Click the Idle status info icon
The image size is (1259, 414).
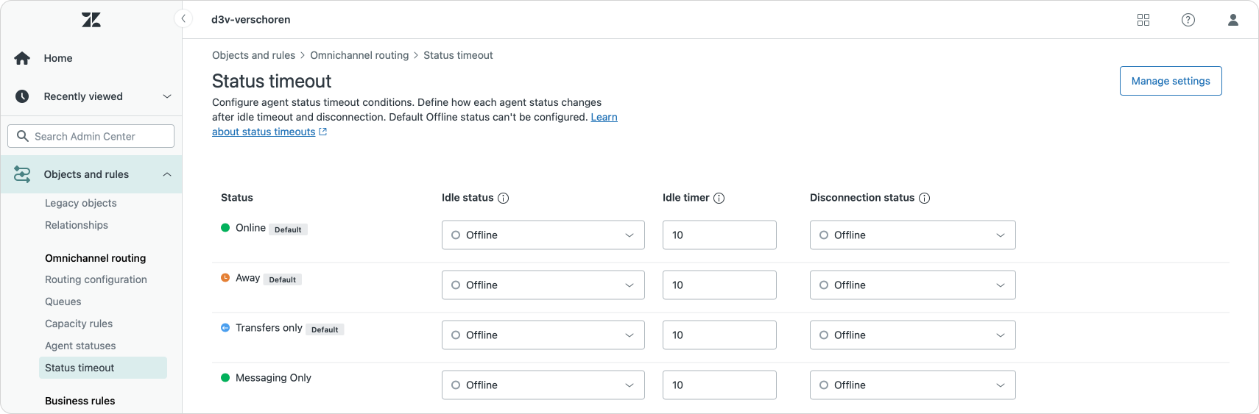504,198
